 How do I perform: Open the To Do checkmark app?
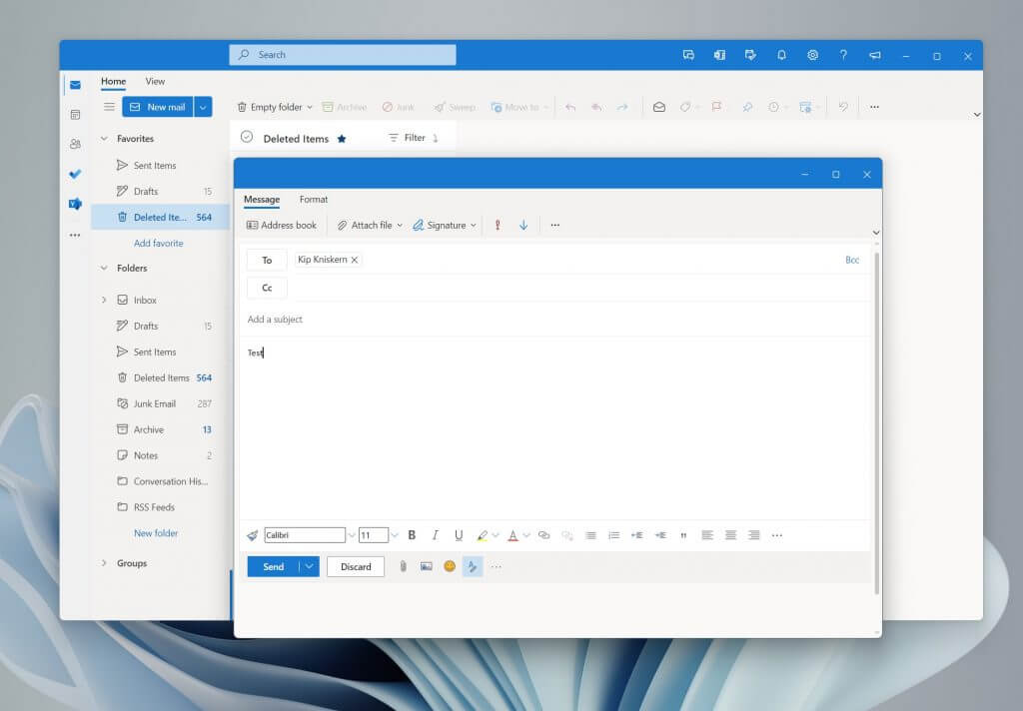(x=75, y=174)
